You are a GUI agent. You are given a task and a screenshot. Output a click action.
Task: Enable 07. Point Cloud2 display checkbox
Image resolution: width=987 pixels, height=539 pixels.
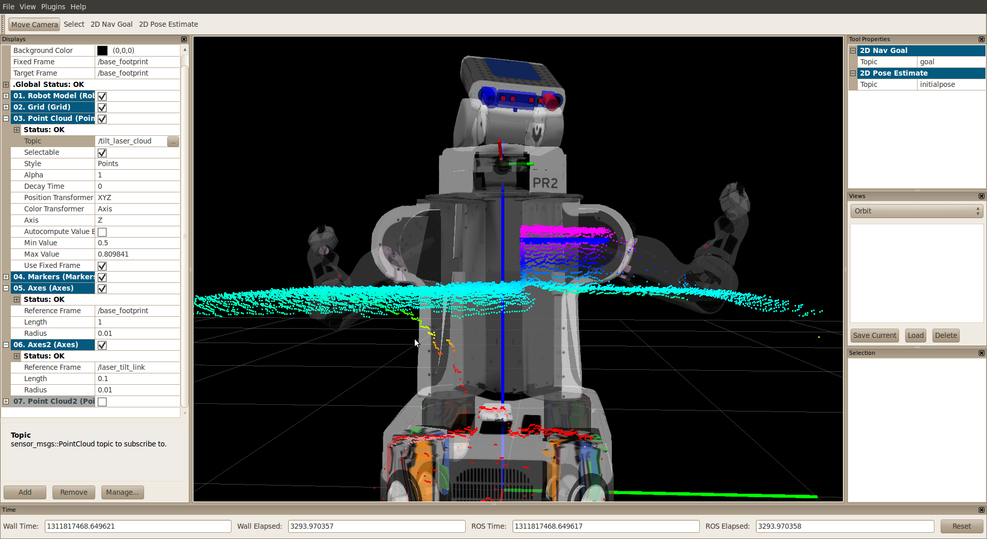pos(102,402)
